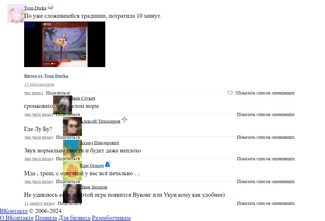The image size is (325, 221).
Task: Open Ripe Orange's profile name link
Action: tap(92, 166)
